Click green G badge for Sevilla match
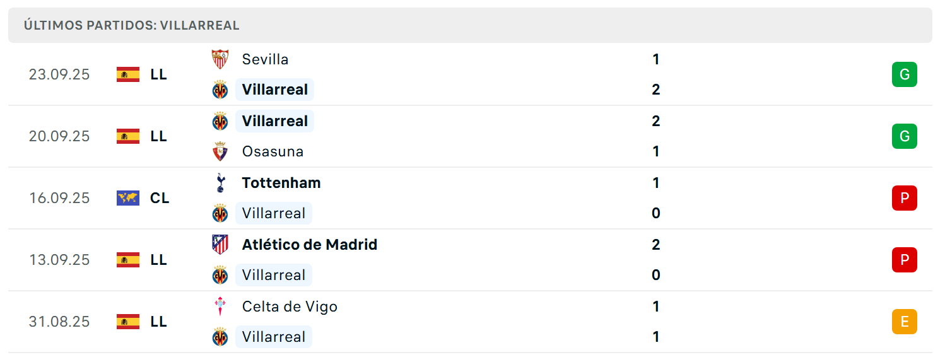The width and height of the screenshot is (945, 362). tap(904, 74)
